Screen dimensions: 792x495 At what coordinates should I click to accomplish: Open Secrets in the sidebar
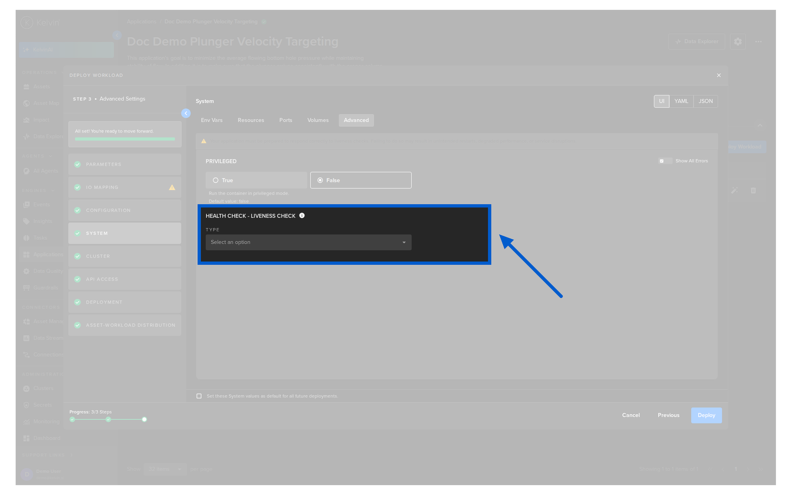click(42, 405)
